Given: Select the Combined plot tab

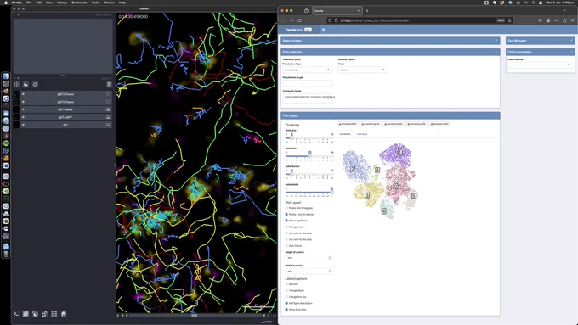Looking at the screenshot, I should tap(345, 134).
